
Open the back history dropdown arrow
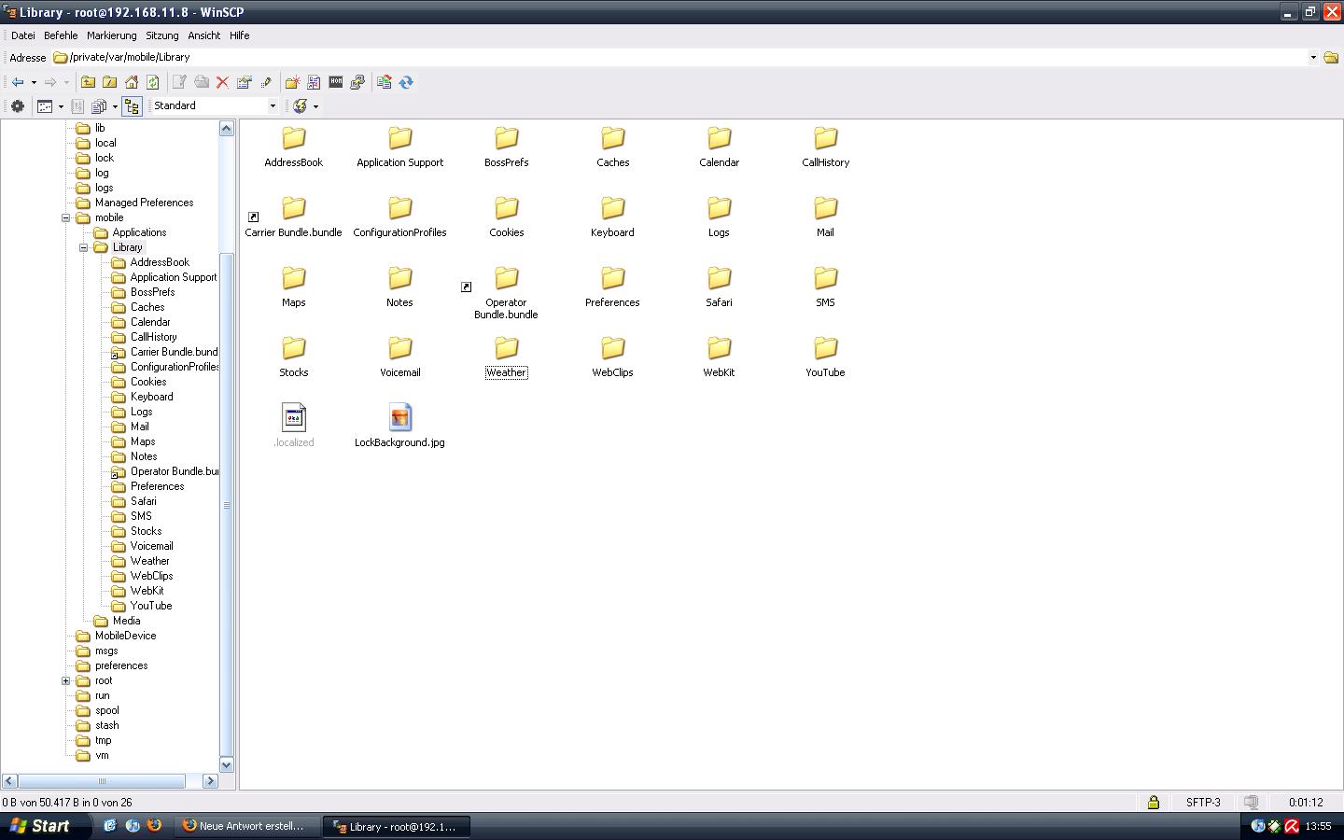point(34,82)
